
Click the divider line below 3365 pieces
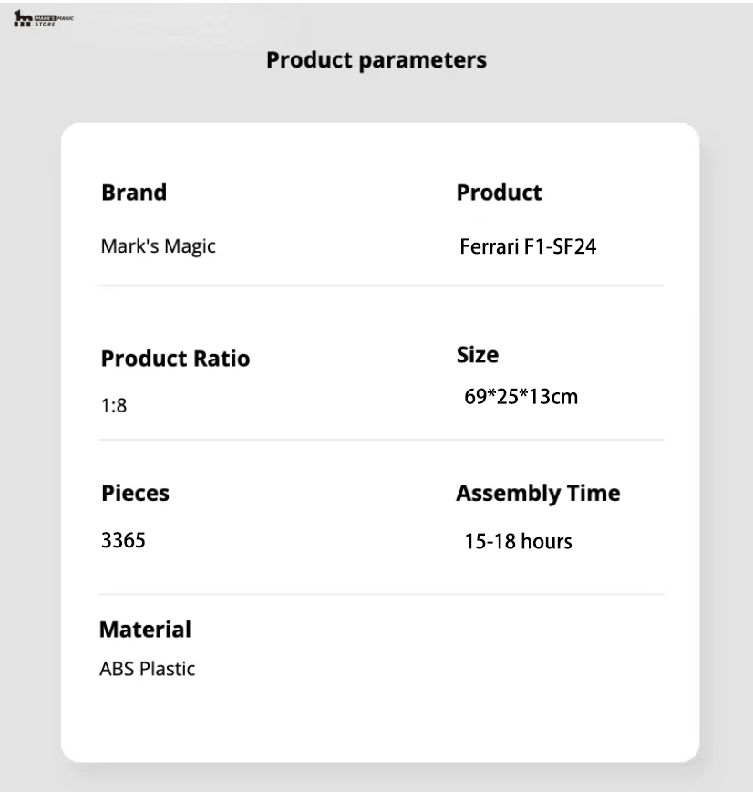pyautogui.click(x=381, y=595)
